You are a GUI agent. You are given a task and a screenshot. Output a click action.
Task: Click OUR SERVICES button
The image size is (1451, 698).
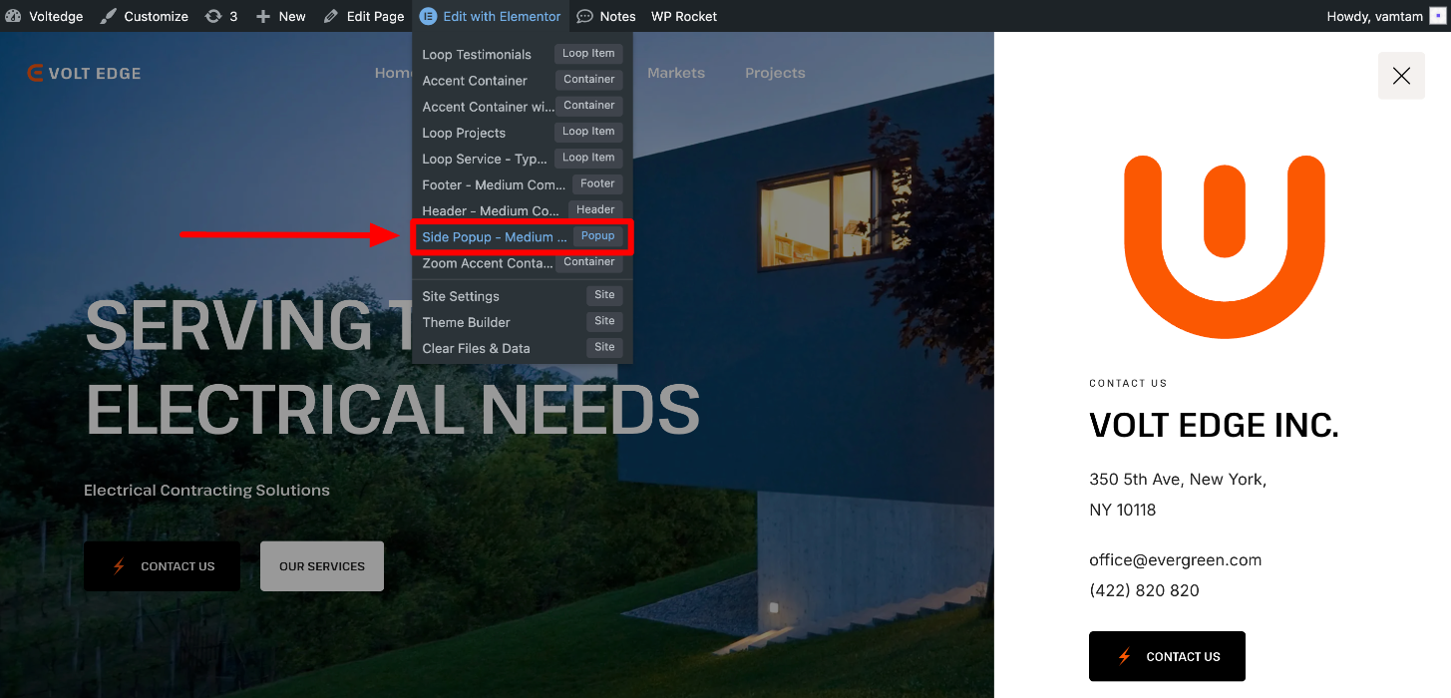tap(322, 566)
